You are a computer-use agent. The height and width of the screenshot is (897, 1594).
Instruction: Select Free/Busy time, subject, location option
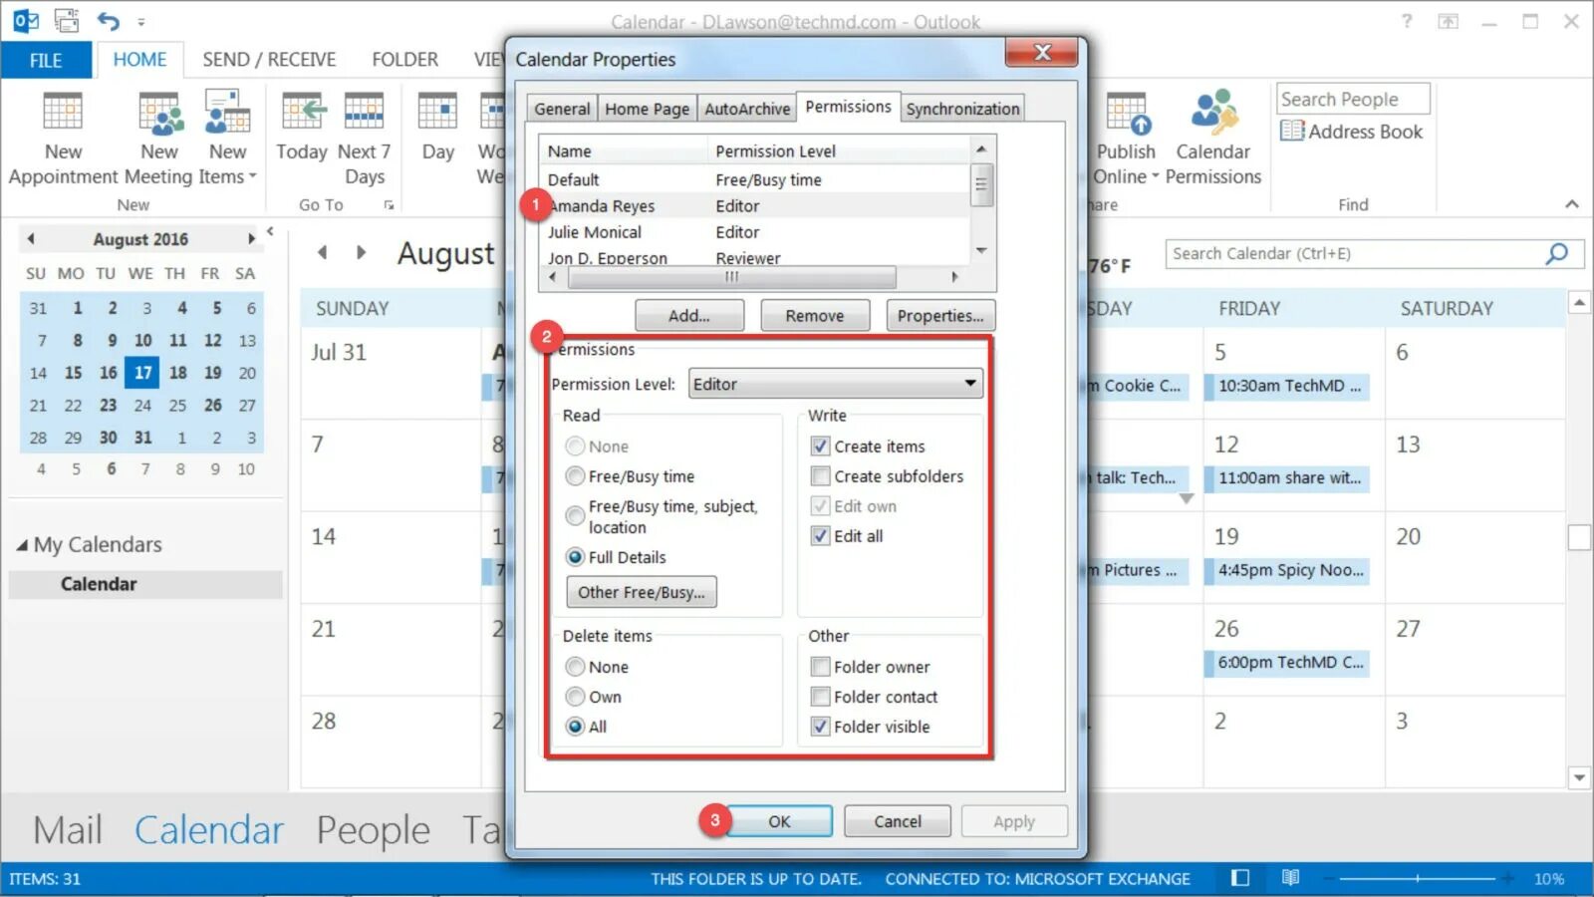[575, 516]
